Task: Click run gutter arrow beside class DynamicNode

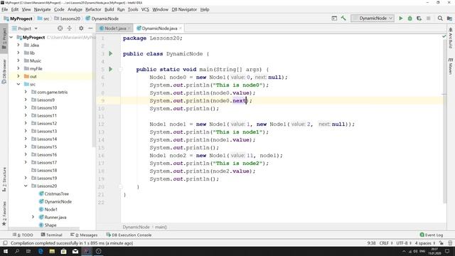Action: click(x=111, y=54)
